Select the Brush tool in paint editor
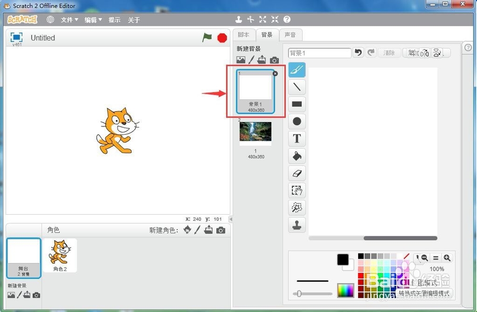Image resolution: width=477 pixels, height=312 pixels. [297, 70]
